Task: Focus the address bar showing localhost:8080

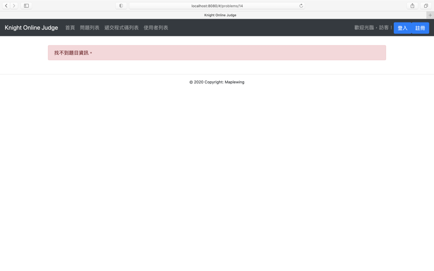Action: 217,6
